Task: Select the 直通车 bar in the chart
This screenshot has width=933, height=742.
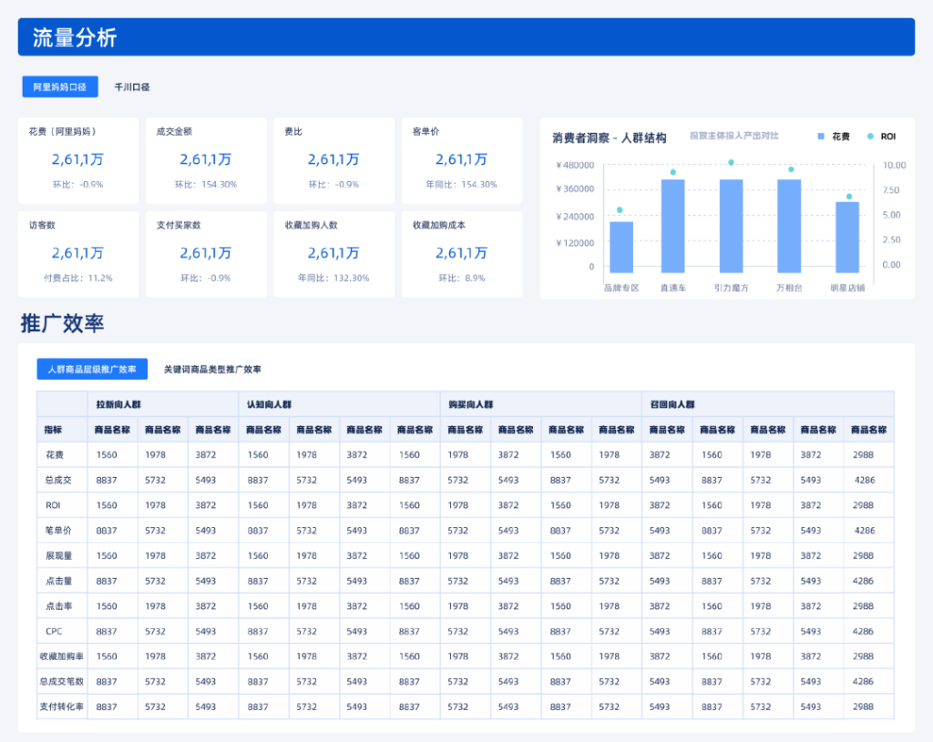Action: pos(672,226)
